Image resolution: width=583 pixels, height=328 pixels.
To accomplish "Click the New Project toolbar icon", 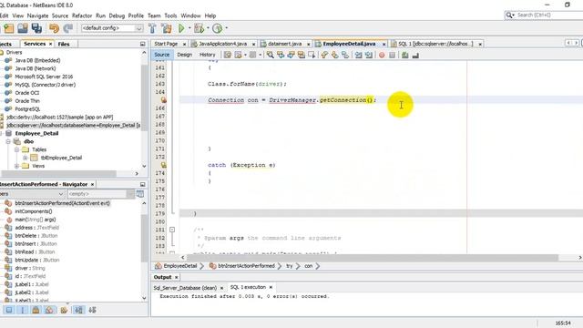I will point(8,28).
